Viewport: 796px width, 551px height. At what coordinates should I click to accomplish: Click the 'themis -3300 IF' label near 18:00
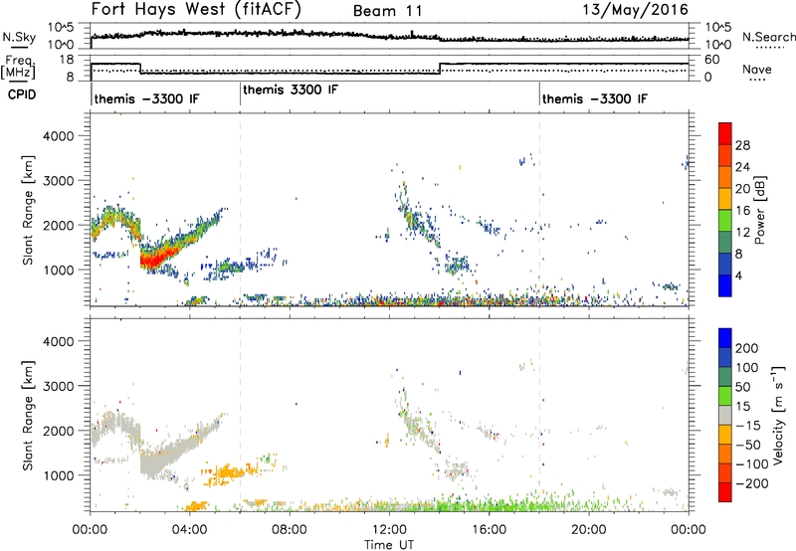pyautogui.click(x=595, y=98)
